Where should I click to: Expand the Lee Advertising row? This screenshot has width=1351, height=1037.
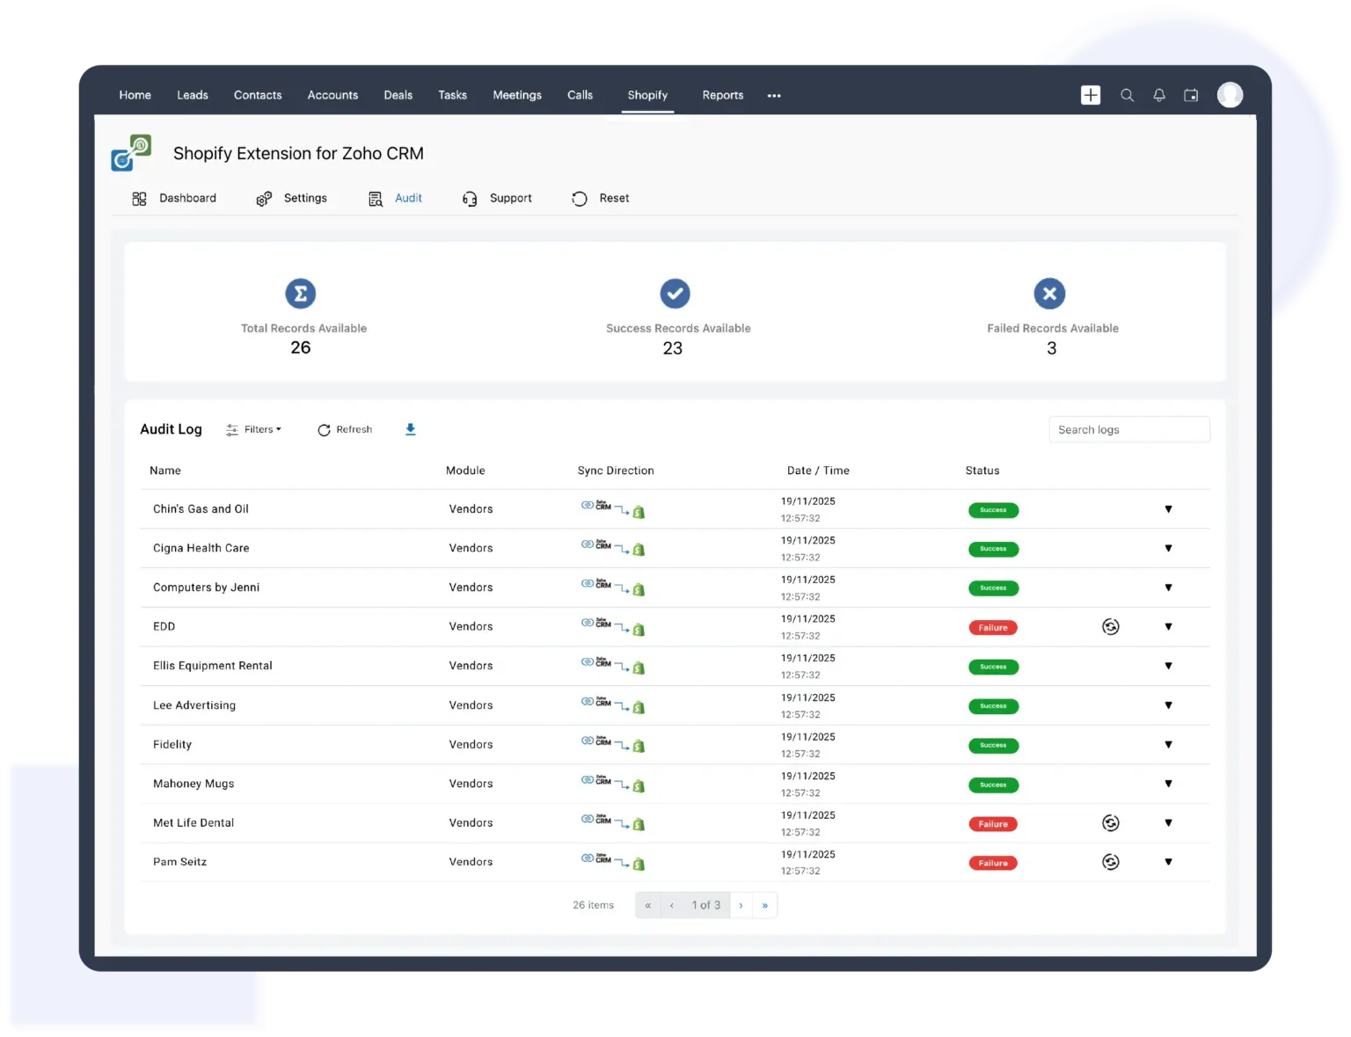[1168, 705]
